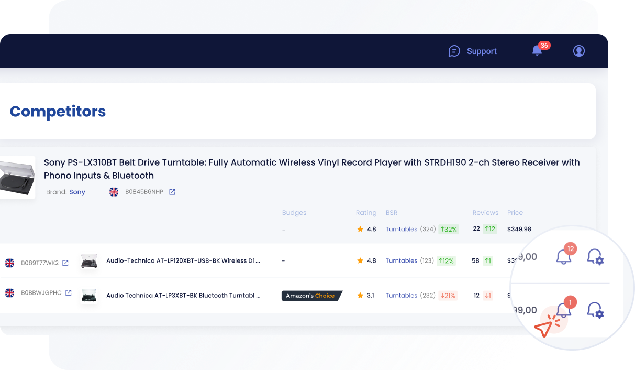Open alert bell with 1 badge

coord(564,310)
